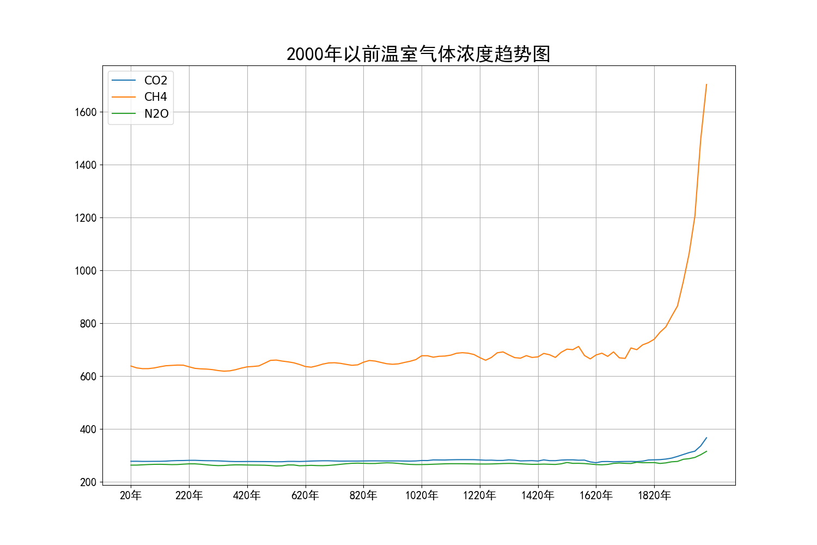817x545 pixels.
Task: Click the end of the blue CO2 curve
Action: tap(706, 438)
